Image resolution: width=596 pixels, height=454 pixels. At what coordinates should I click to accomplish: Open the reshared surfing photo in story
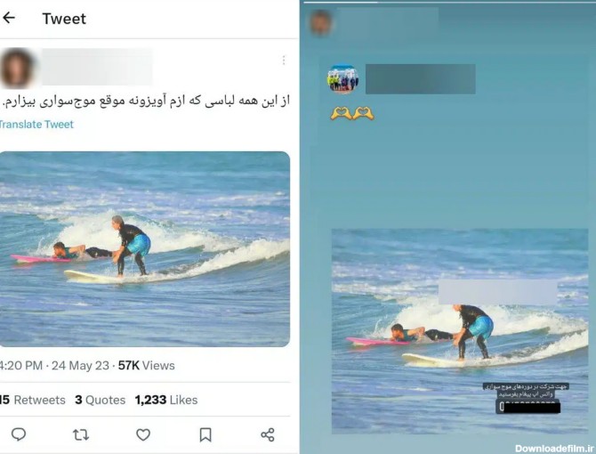tap(460, 331)
